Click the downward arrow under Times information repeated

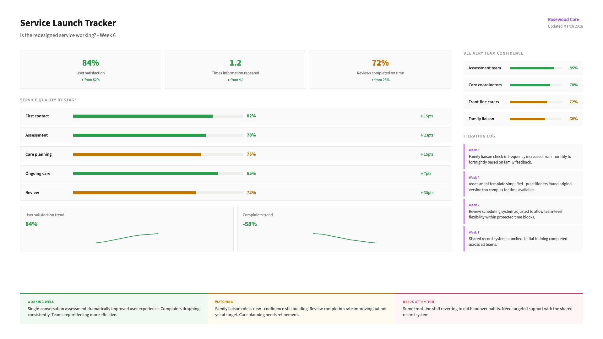pos(228,80)
